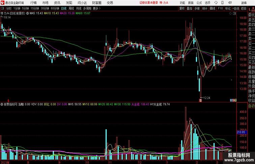Click the 自动 button in right panel

point(251,106)
